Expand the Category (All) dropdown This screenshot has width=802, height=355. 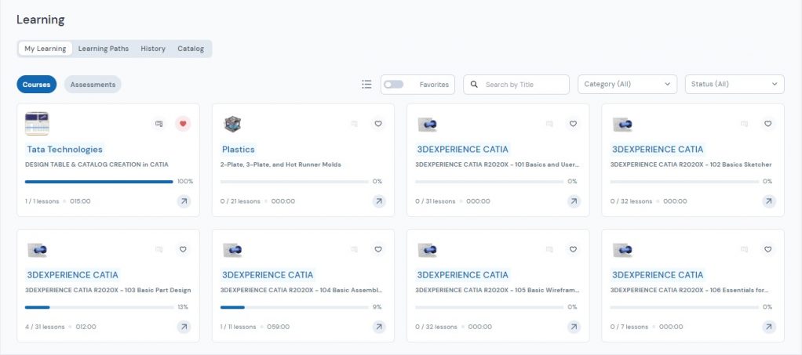[x=627, y=85]
